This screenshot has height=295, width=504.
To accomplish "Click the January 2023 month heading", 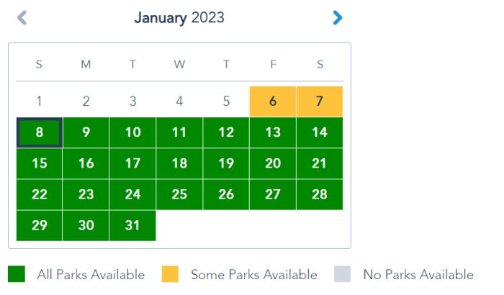I will (179, 17).
